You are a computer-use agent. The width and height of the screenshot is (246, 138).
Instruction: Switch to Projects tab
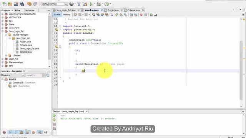tap(6, 10)
